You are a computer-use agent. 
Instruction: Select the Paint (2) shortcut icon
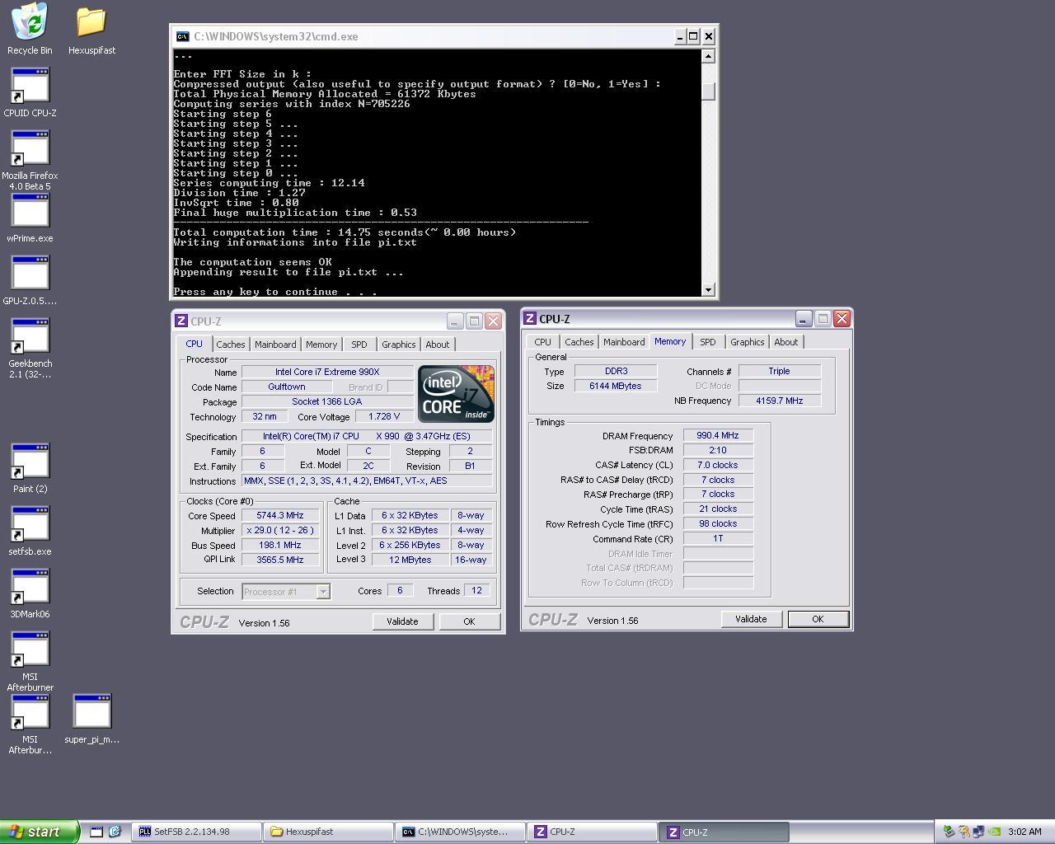[30, 461]
